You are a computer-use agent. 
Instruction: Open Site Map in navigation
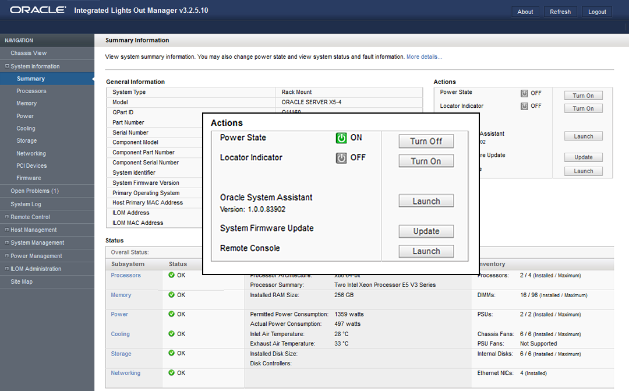[x=22, y=281]
